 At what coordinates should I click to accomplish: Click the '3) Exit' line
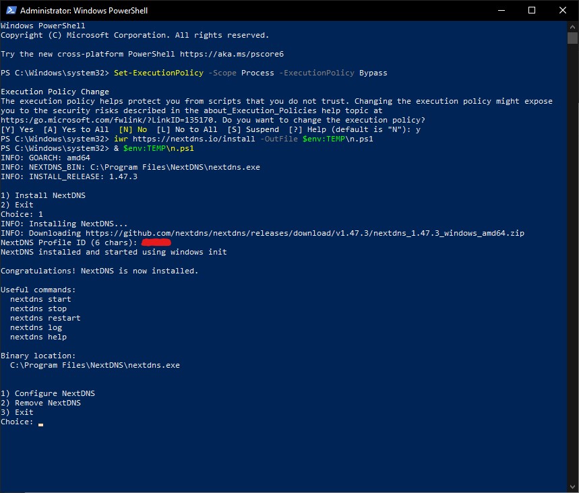17,412
